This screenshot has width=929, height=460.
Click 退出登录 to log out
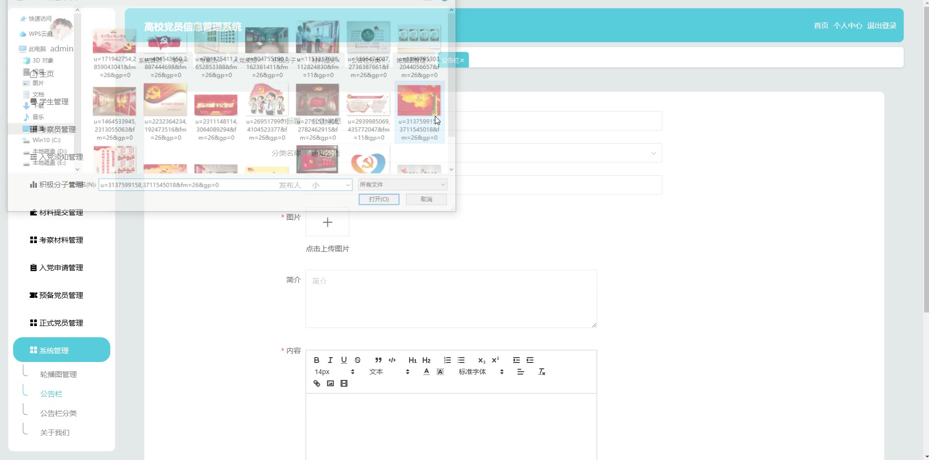pyautogui.click(x=882, y=26)
